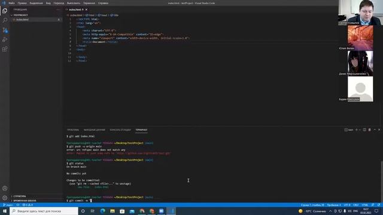Open the Выделение menu
This screenshot has width=383, height=215.
click(36, 3)
